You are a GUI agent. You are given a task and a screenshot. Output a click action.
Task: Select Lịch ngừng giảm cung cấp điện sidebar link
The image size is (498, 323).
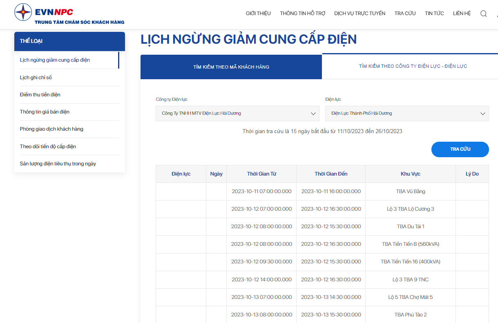[x=55, y=60]
